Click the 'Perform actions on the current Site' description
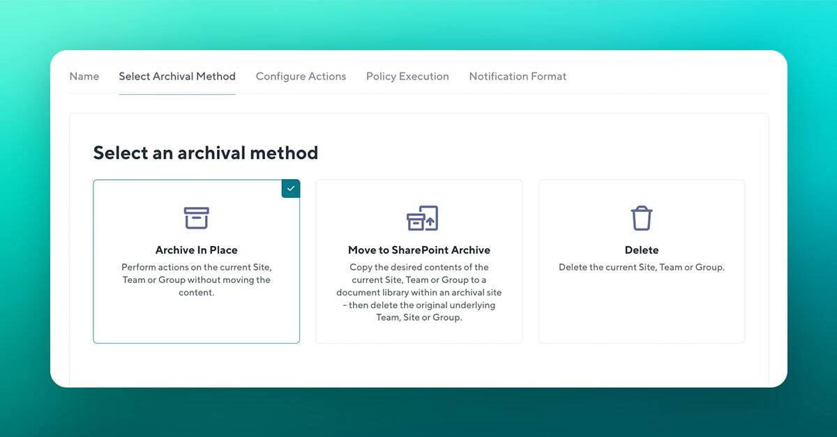This screenshot has width=837, height=437. tap(197, 280)
